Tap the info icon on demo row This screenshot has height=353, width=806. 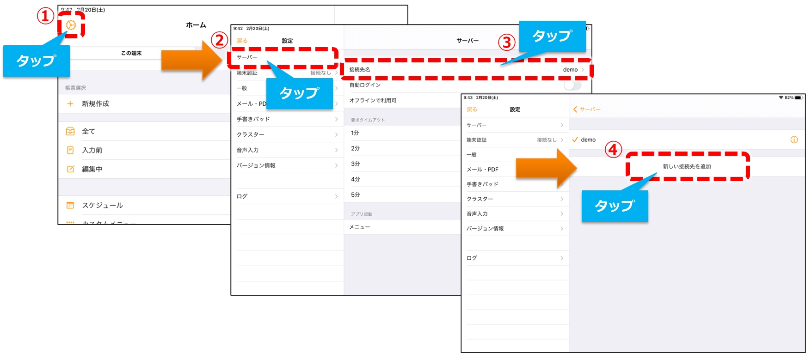click(x=794, y=140)
